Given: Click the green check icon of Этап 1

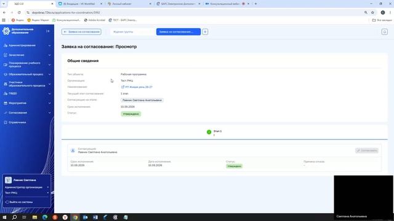Looking at the screenshot, I should pyautogui.click(x=209, y=132).
